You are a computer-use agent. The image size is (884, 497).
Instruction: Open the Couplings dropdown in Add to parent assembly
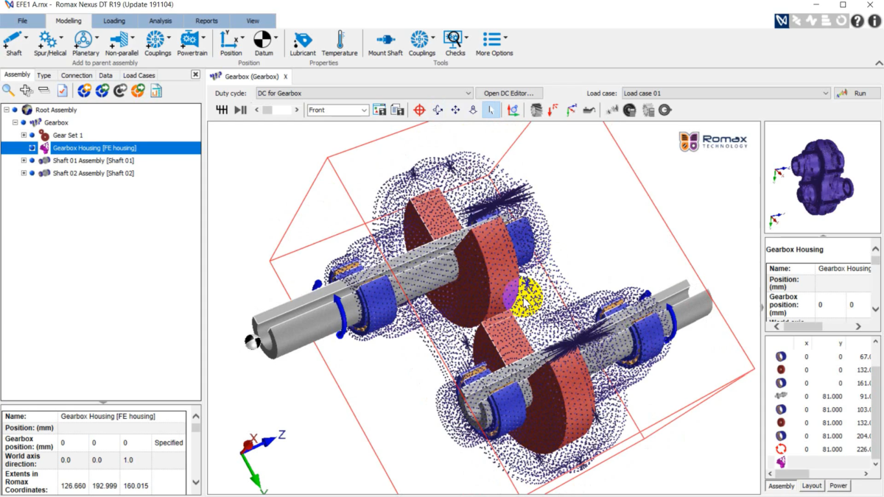pos(169,38)
